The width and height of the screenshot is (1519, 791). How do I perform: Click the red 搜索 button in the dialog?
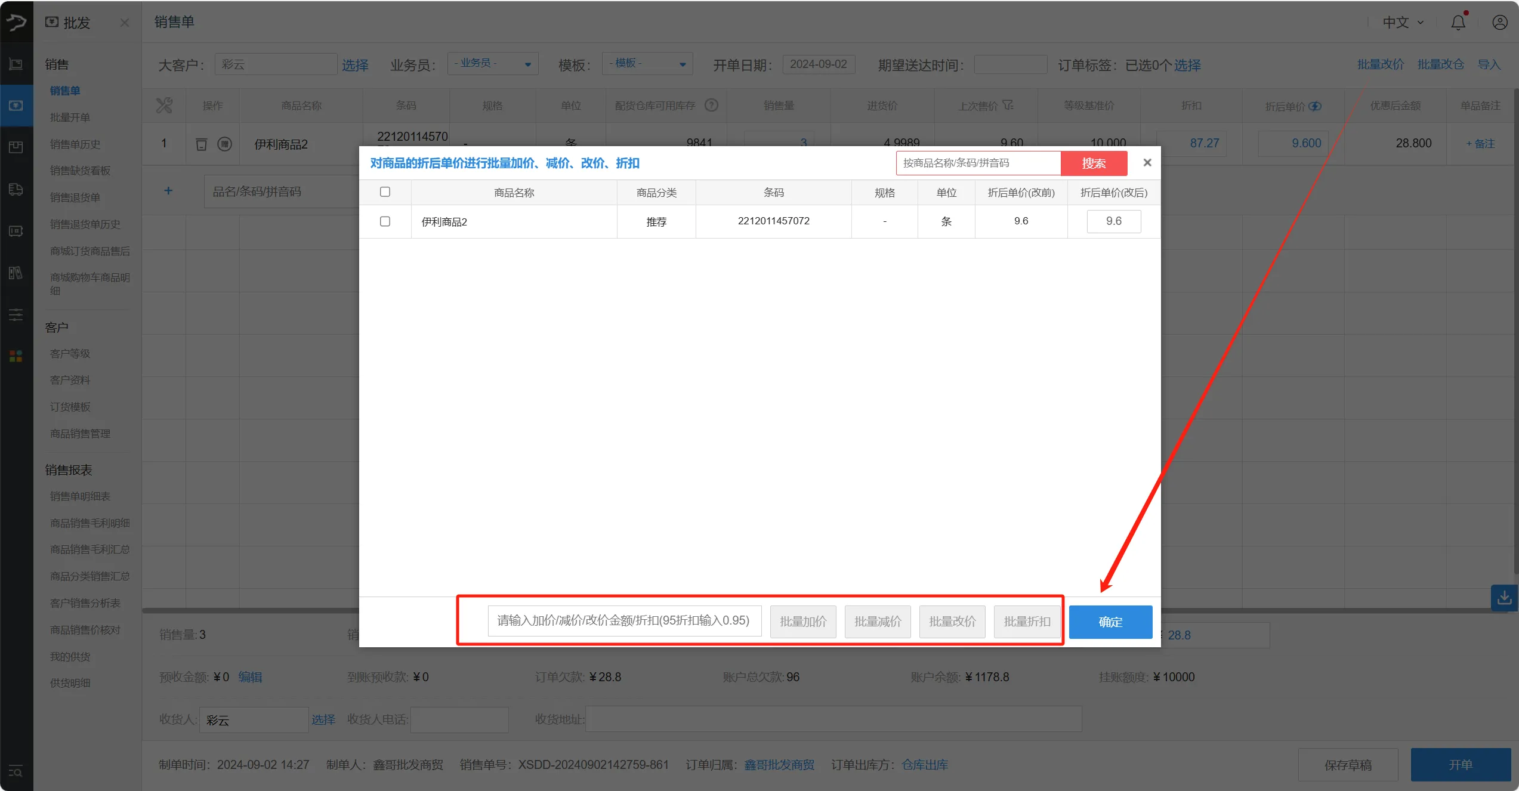tap(1094, 163)
